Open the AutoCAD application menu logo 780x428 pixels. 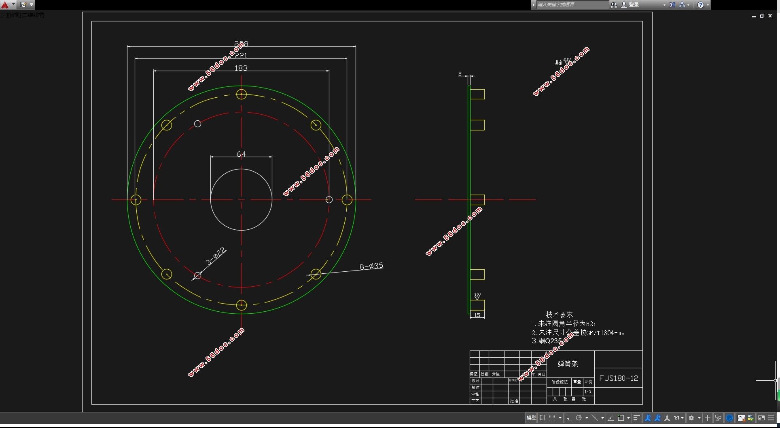click(x=5, y=5)
